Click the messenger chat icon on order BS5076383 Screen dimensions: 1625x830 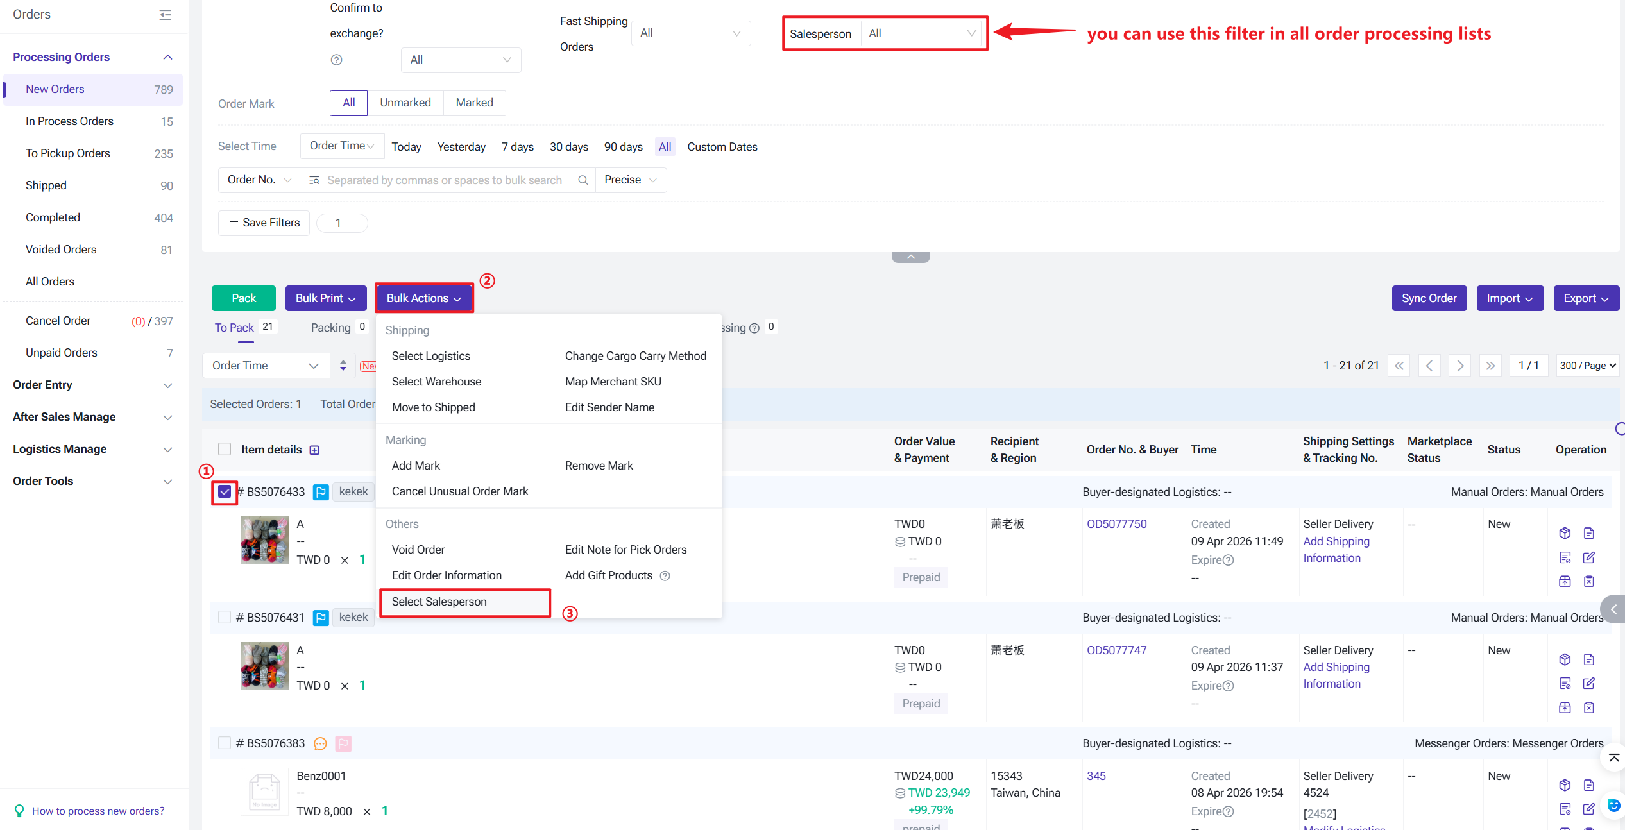[x=320, y=743]
